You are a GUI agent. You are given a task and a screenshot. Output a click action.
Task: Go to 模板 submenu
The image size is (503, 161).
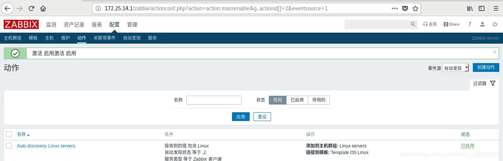(33, 38)
